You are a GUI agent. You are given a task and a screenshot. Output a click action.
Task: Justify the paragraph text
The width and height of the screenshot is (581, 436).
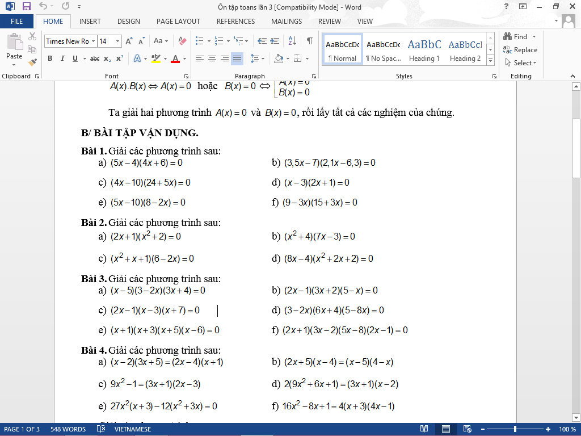237,58
